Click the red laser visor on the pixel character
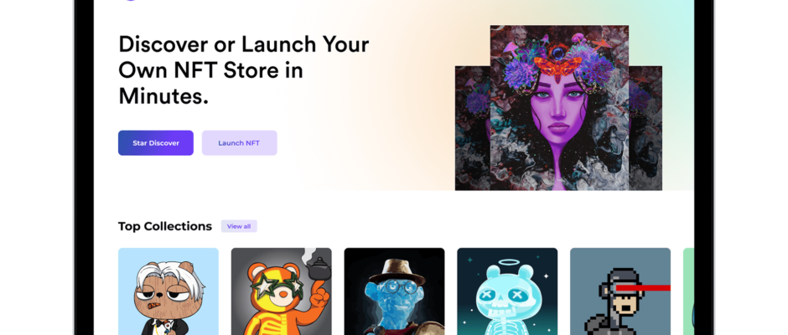 coord(643,288)
